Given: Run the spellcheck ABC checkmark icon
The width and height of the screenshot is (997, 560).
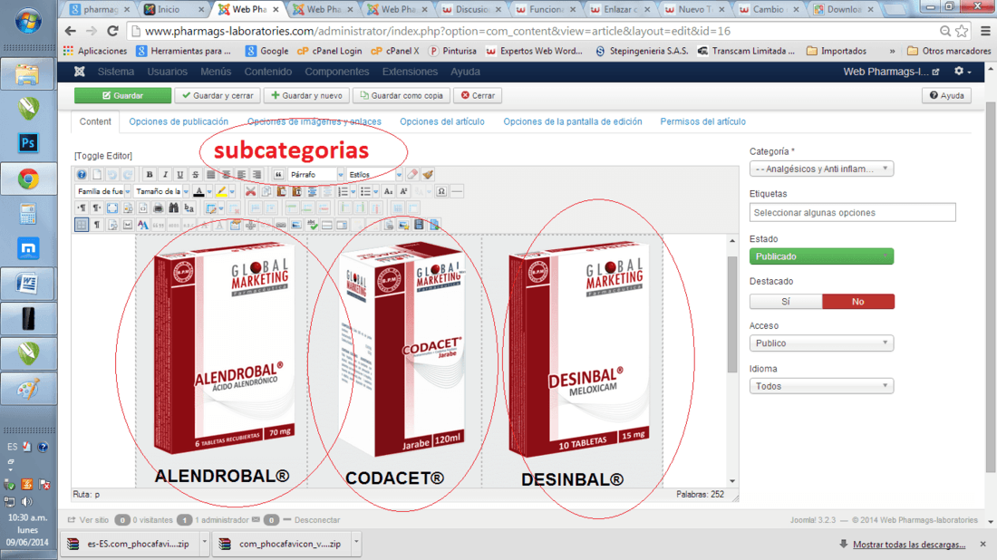Looking at the screenshot, I should (313, 225).
